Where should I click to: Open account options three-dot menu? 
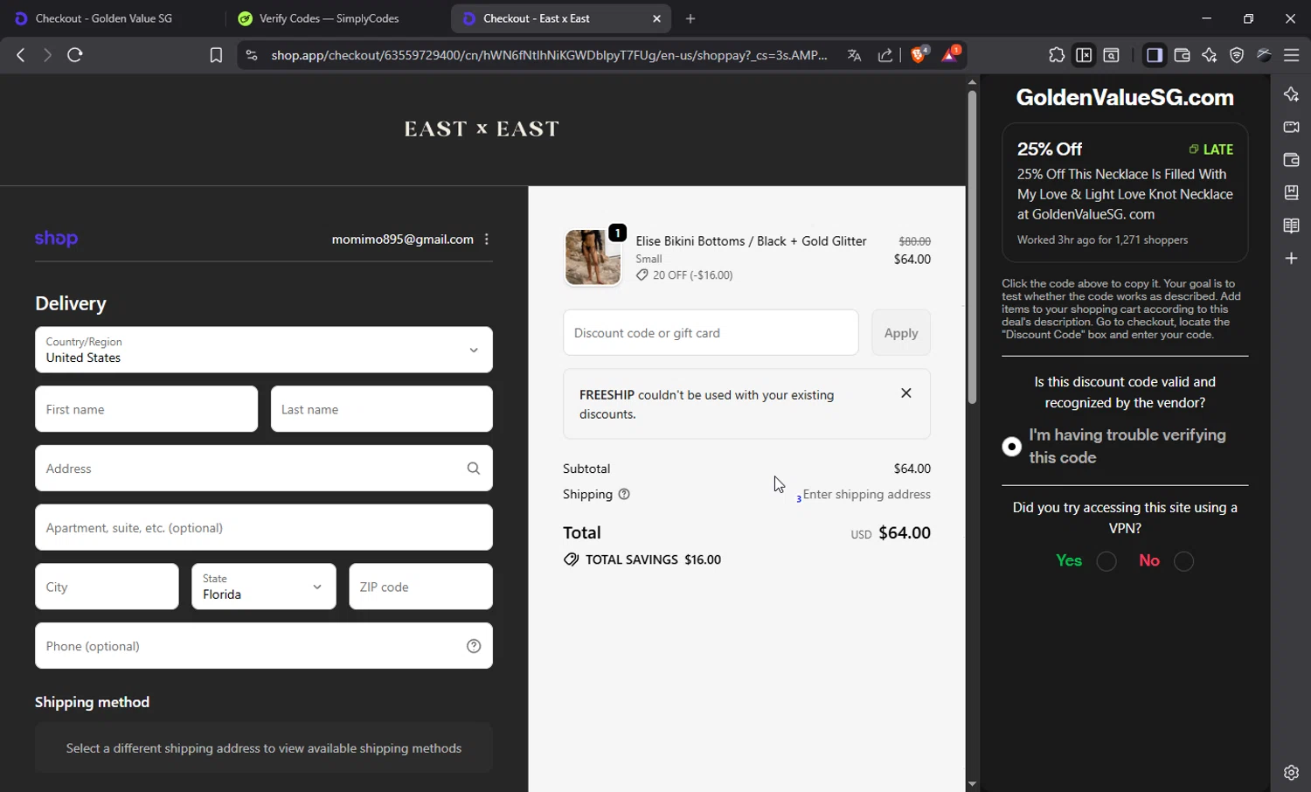(487, 240)
